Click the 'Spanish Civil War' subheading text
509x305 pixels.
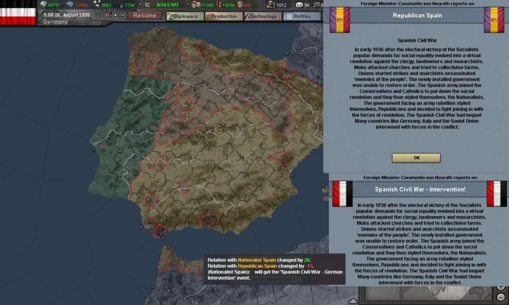(x=417, y=41)
